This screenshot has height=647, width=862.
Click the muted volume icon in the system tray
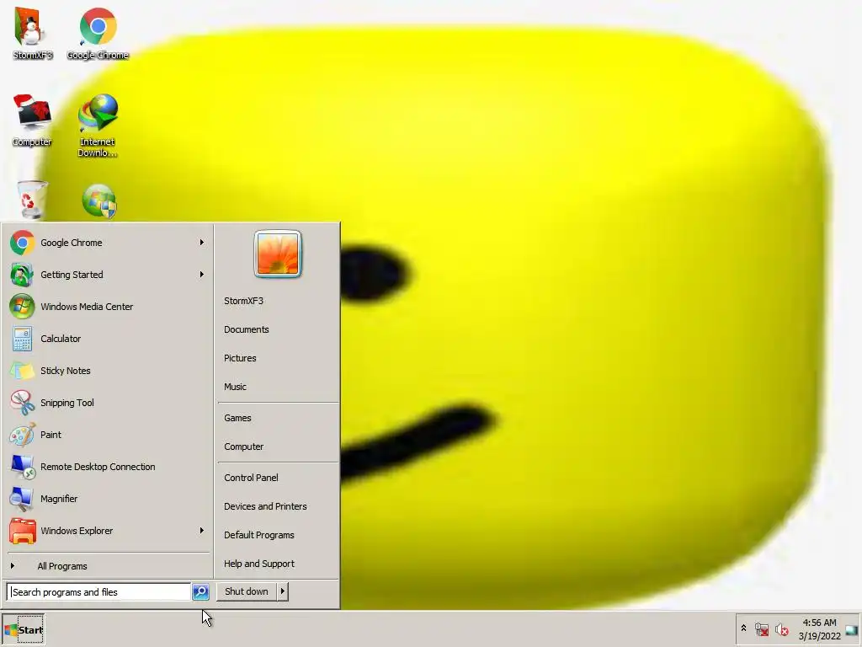click(x=781, y=628)
